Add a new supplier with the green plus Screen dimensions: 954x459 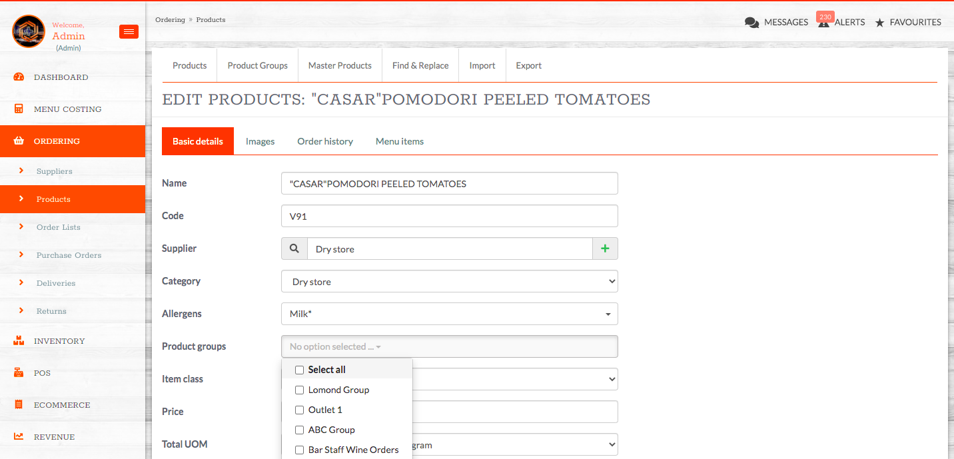[604, 248]
